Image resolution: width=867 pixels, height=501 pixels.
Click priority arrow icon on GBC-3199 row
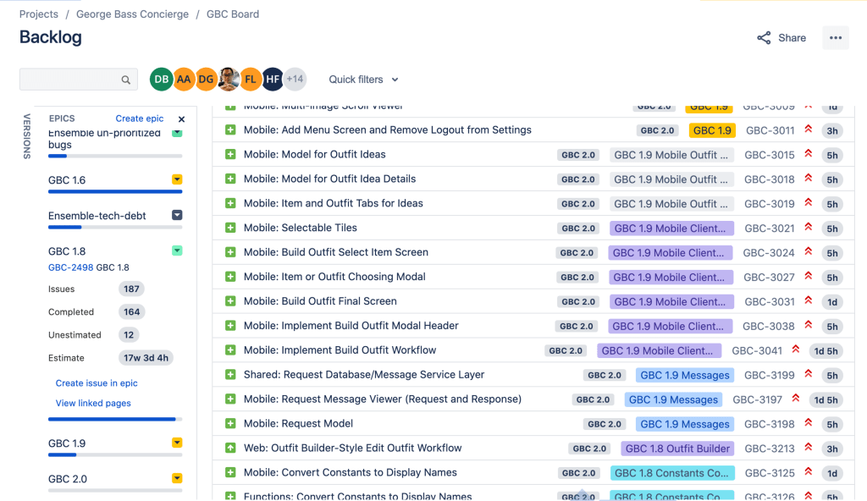click(x=809, y=375)
